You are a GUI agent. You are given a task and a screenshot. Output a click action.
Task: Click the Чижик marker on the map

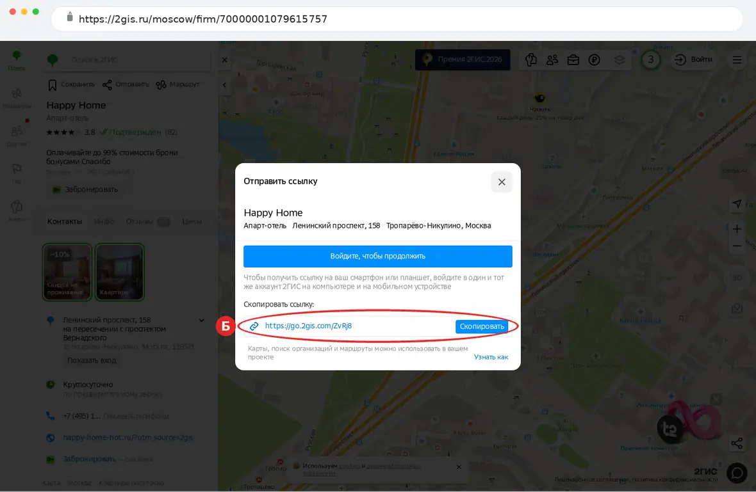point(539,99)
